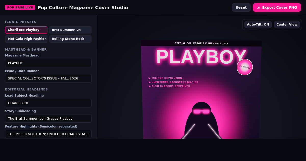Pick the Rolling Stone Rock preset

pyautogui.click(x=70, y=39)
